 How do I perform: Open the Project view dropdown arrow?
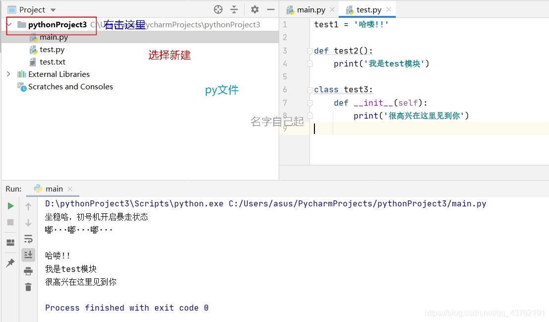click(x=53, y=10)
